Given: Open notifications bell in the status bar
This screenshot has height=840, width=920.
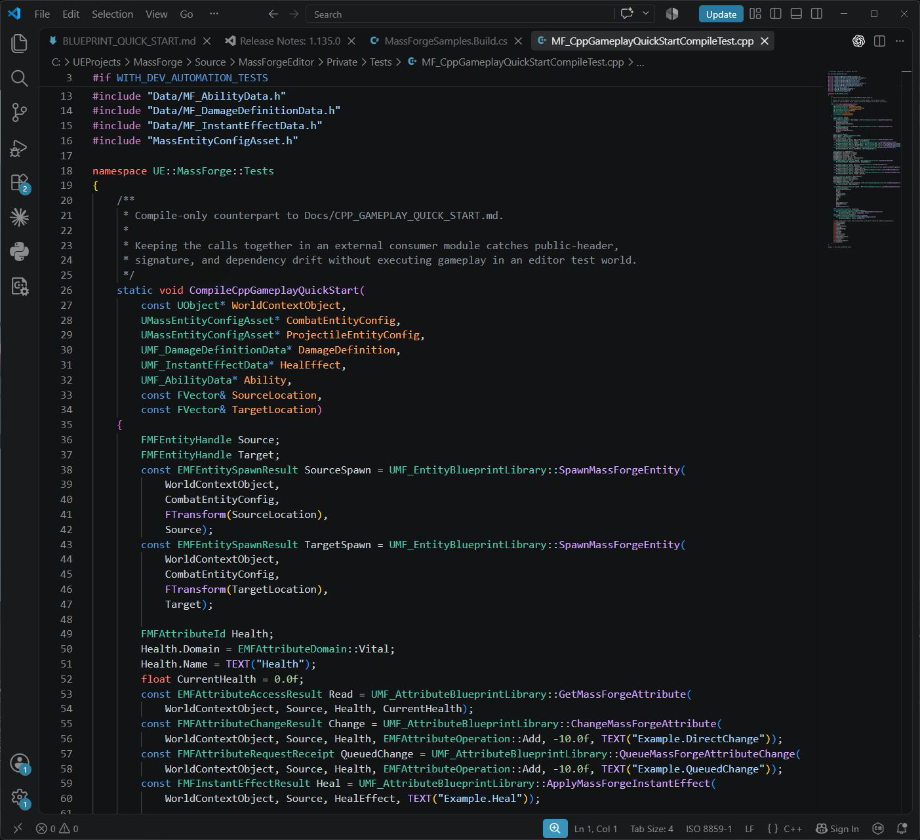Looking at the screenshot, I should (902, 828).
